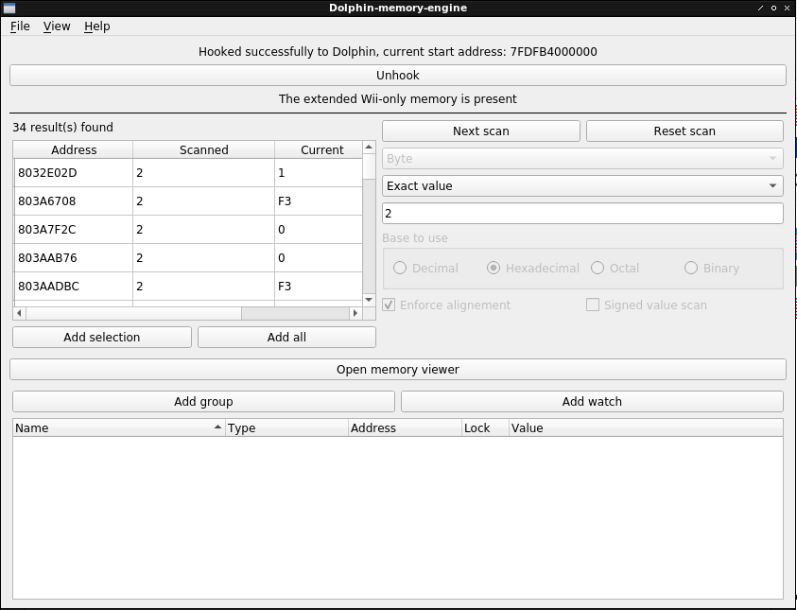This screenshot has width=797, height=610.
Task: Click the results list scroll up arrow
Action: coord(369,148)
